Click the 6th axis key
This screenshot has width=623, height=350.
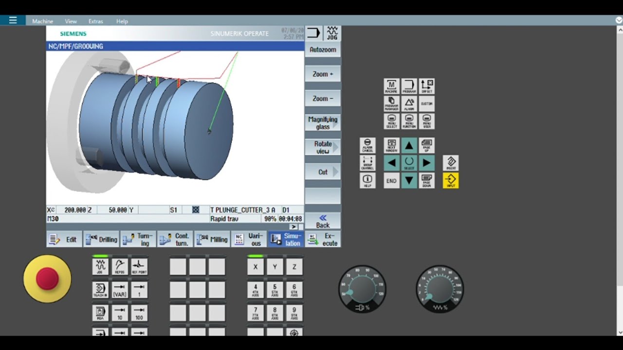[x=294, y=290]
